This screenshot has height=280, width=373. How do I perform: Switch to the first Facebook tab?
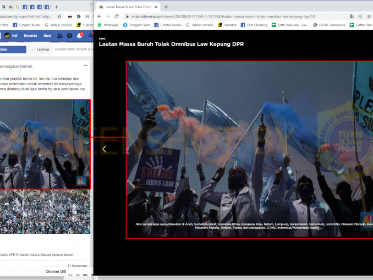[x=25, y=7]
